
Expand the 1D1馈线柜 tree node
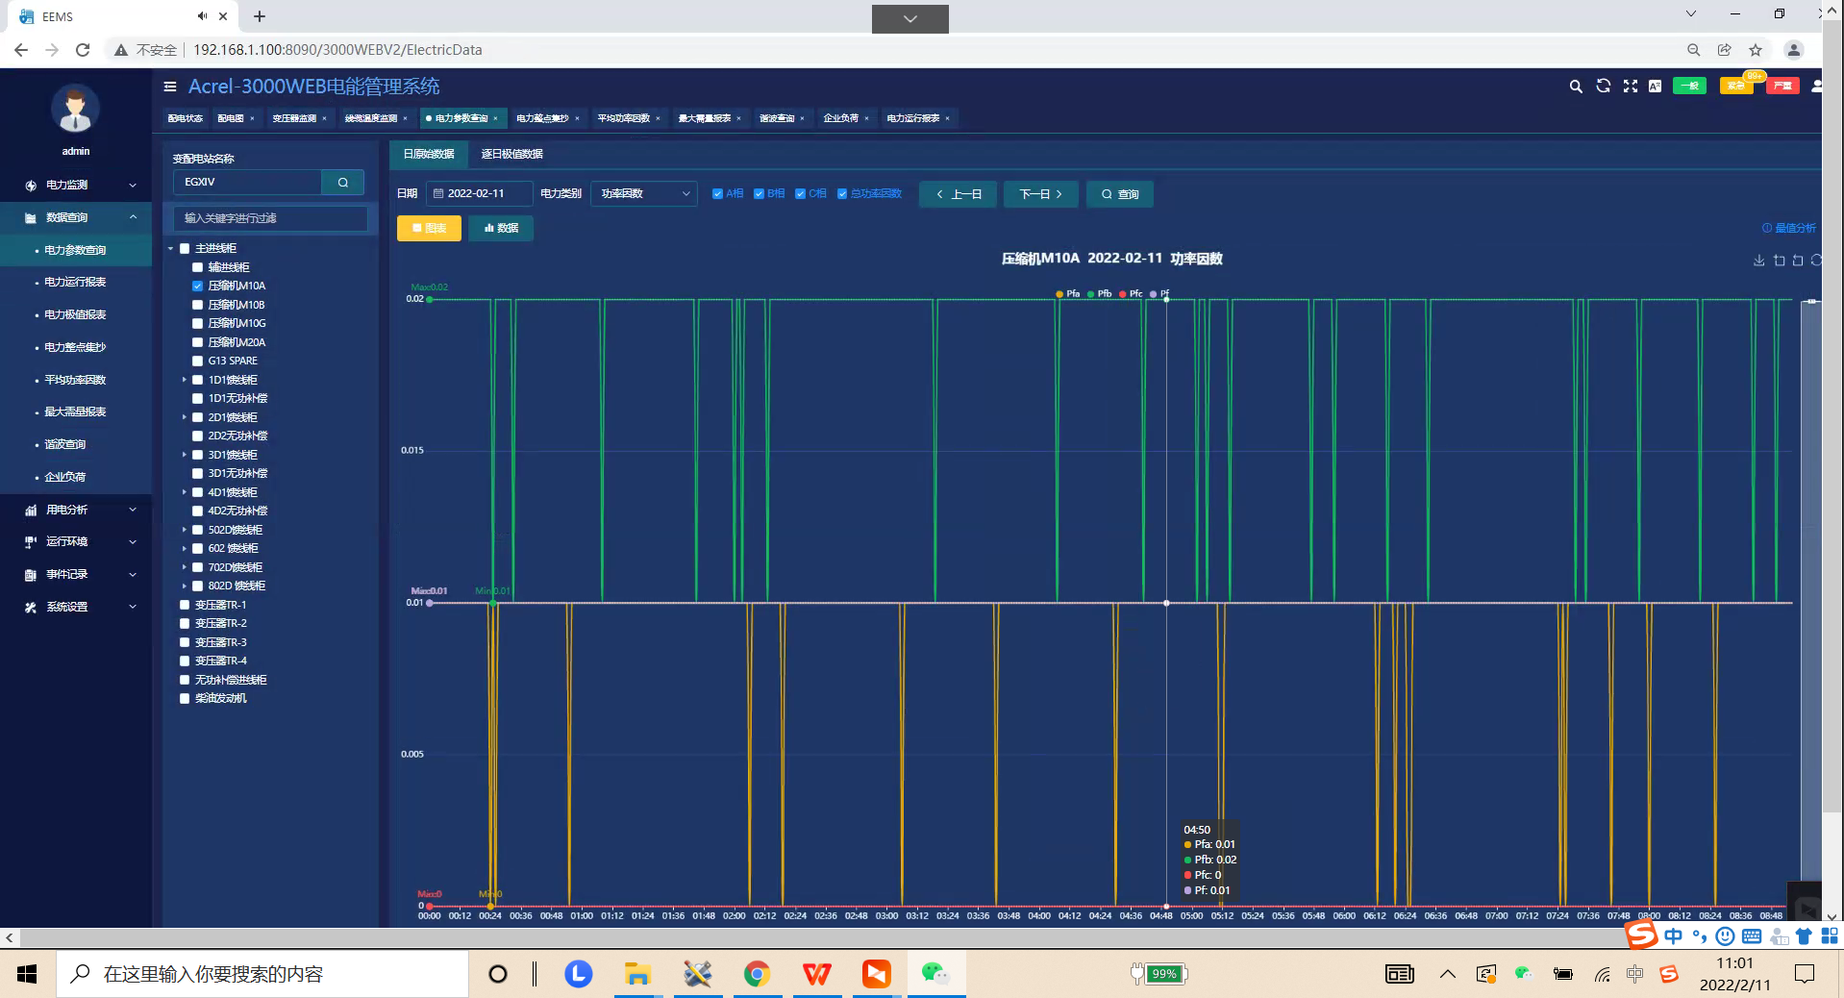click(185, 380)
